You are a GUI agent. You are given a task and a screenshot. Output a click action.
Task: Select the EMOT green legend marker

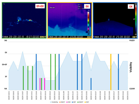pos(78,102)
